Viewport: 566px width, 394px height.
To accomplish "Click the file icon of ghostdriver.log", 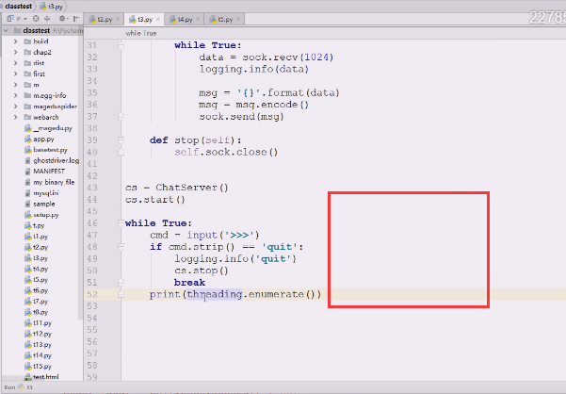I will pos(28,160).
